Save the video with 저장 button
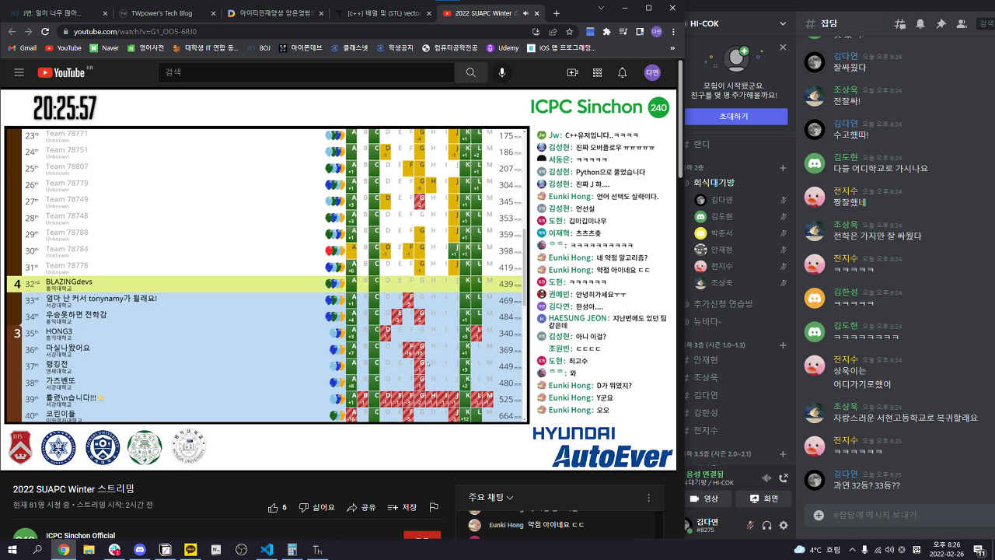Viewport: 995px width, 560px height. coord(403,507)
